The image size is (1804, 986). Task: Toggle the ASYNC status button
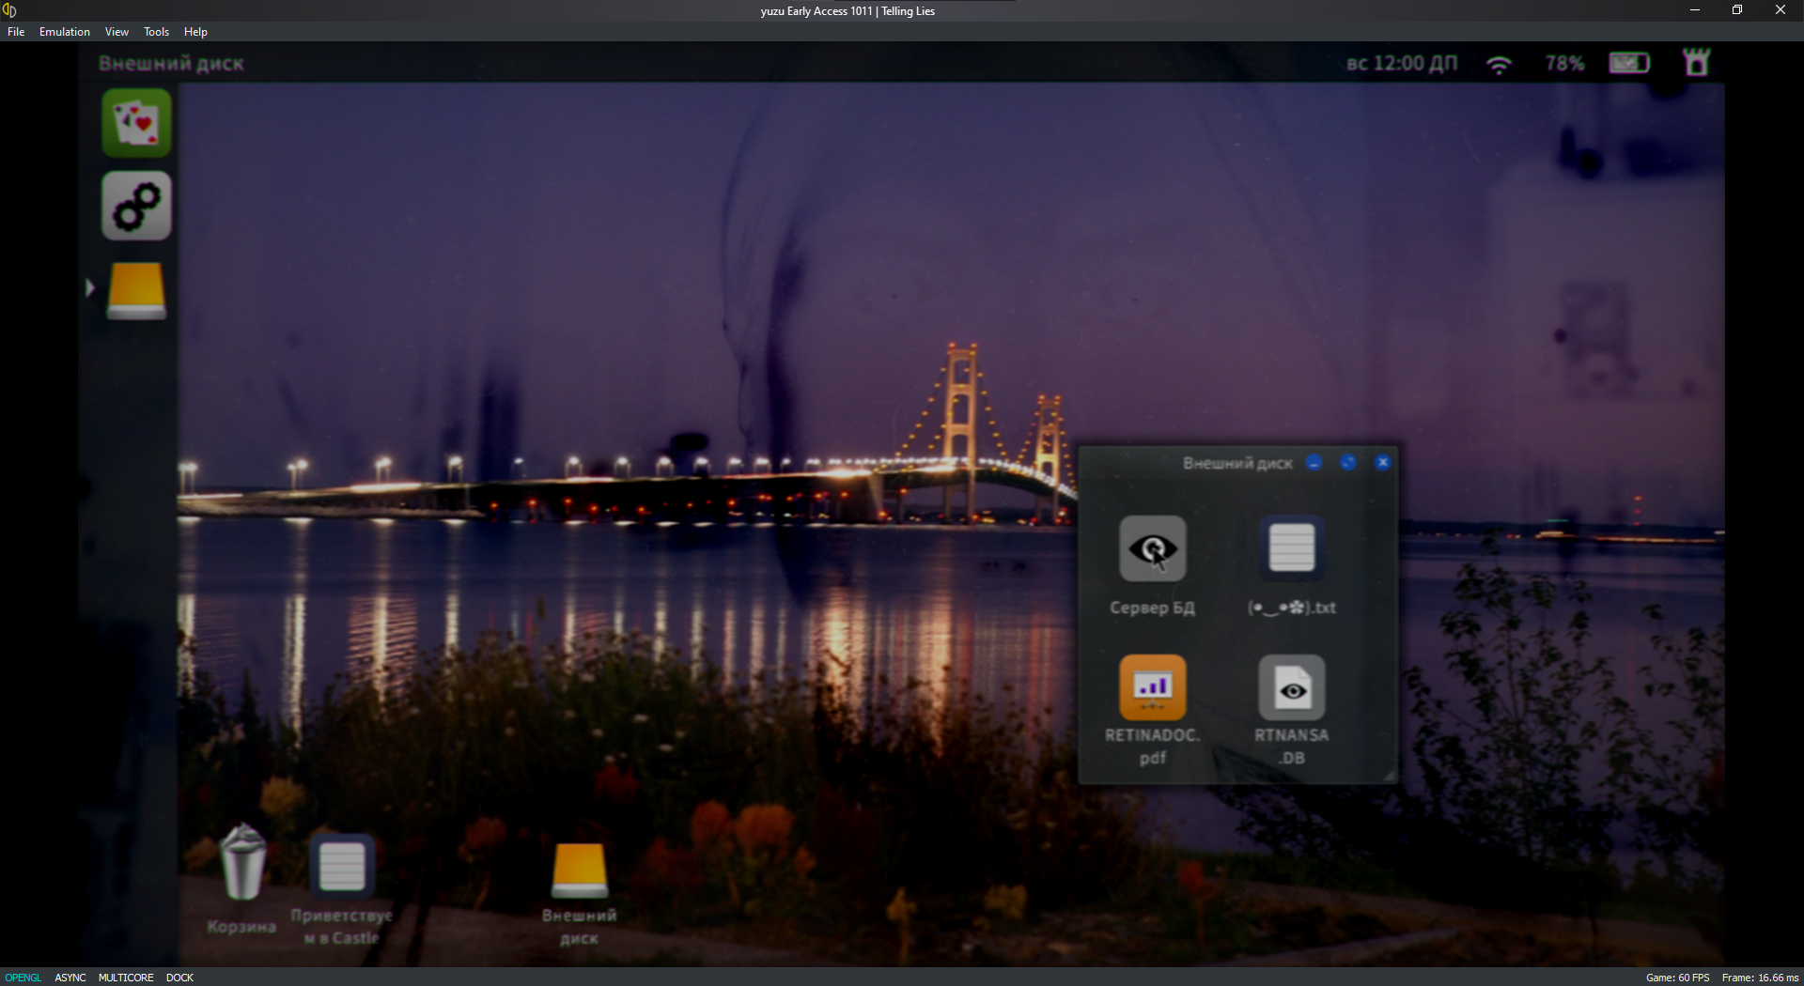click(x=70, y=978)
